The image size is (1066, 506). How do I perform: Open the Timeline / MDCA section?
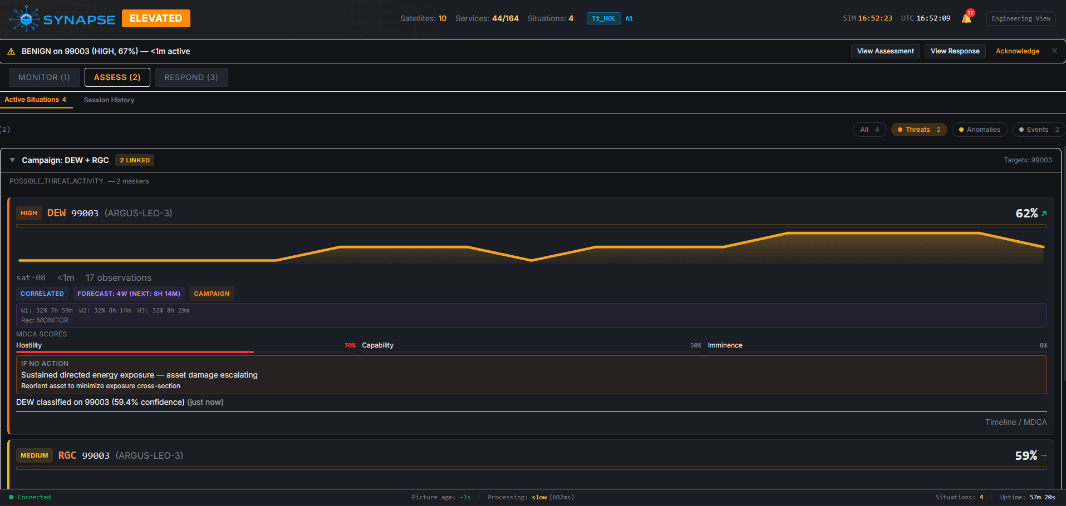(x=1015, y=423)
